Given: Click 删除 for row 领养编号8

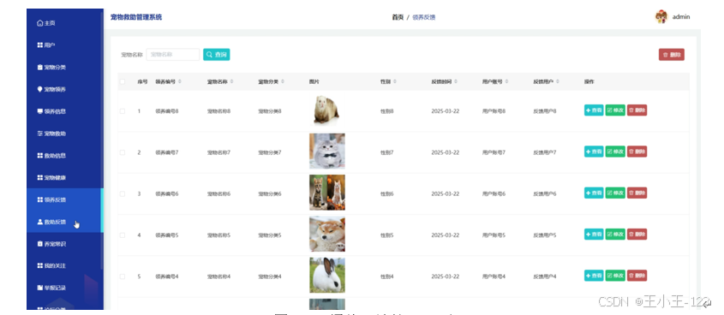Looking at the screenshot, I should 637,110.
